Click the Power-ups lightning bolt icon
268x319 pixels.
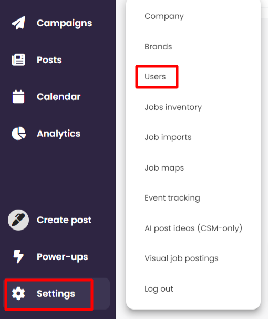pos(18,256)
